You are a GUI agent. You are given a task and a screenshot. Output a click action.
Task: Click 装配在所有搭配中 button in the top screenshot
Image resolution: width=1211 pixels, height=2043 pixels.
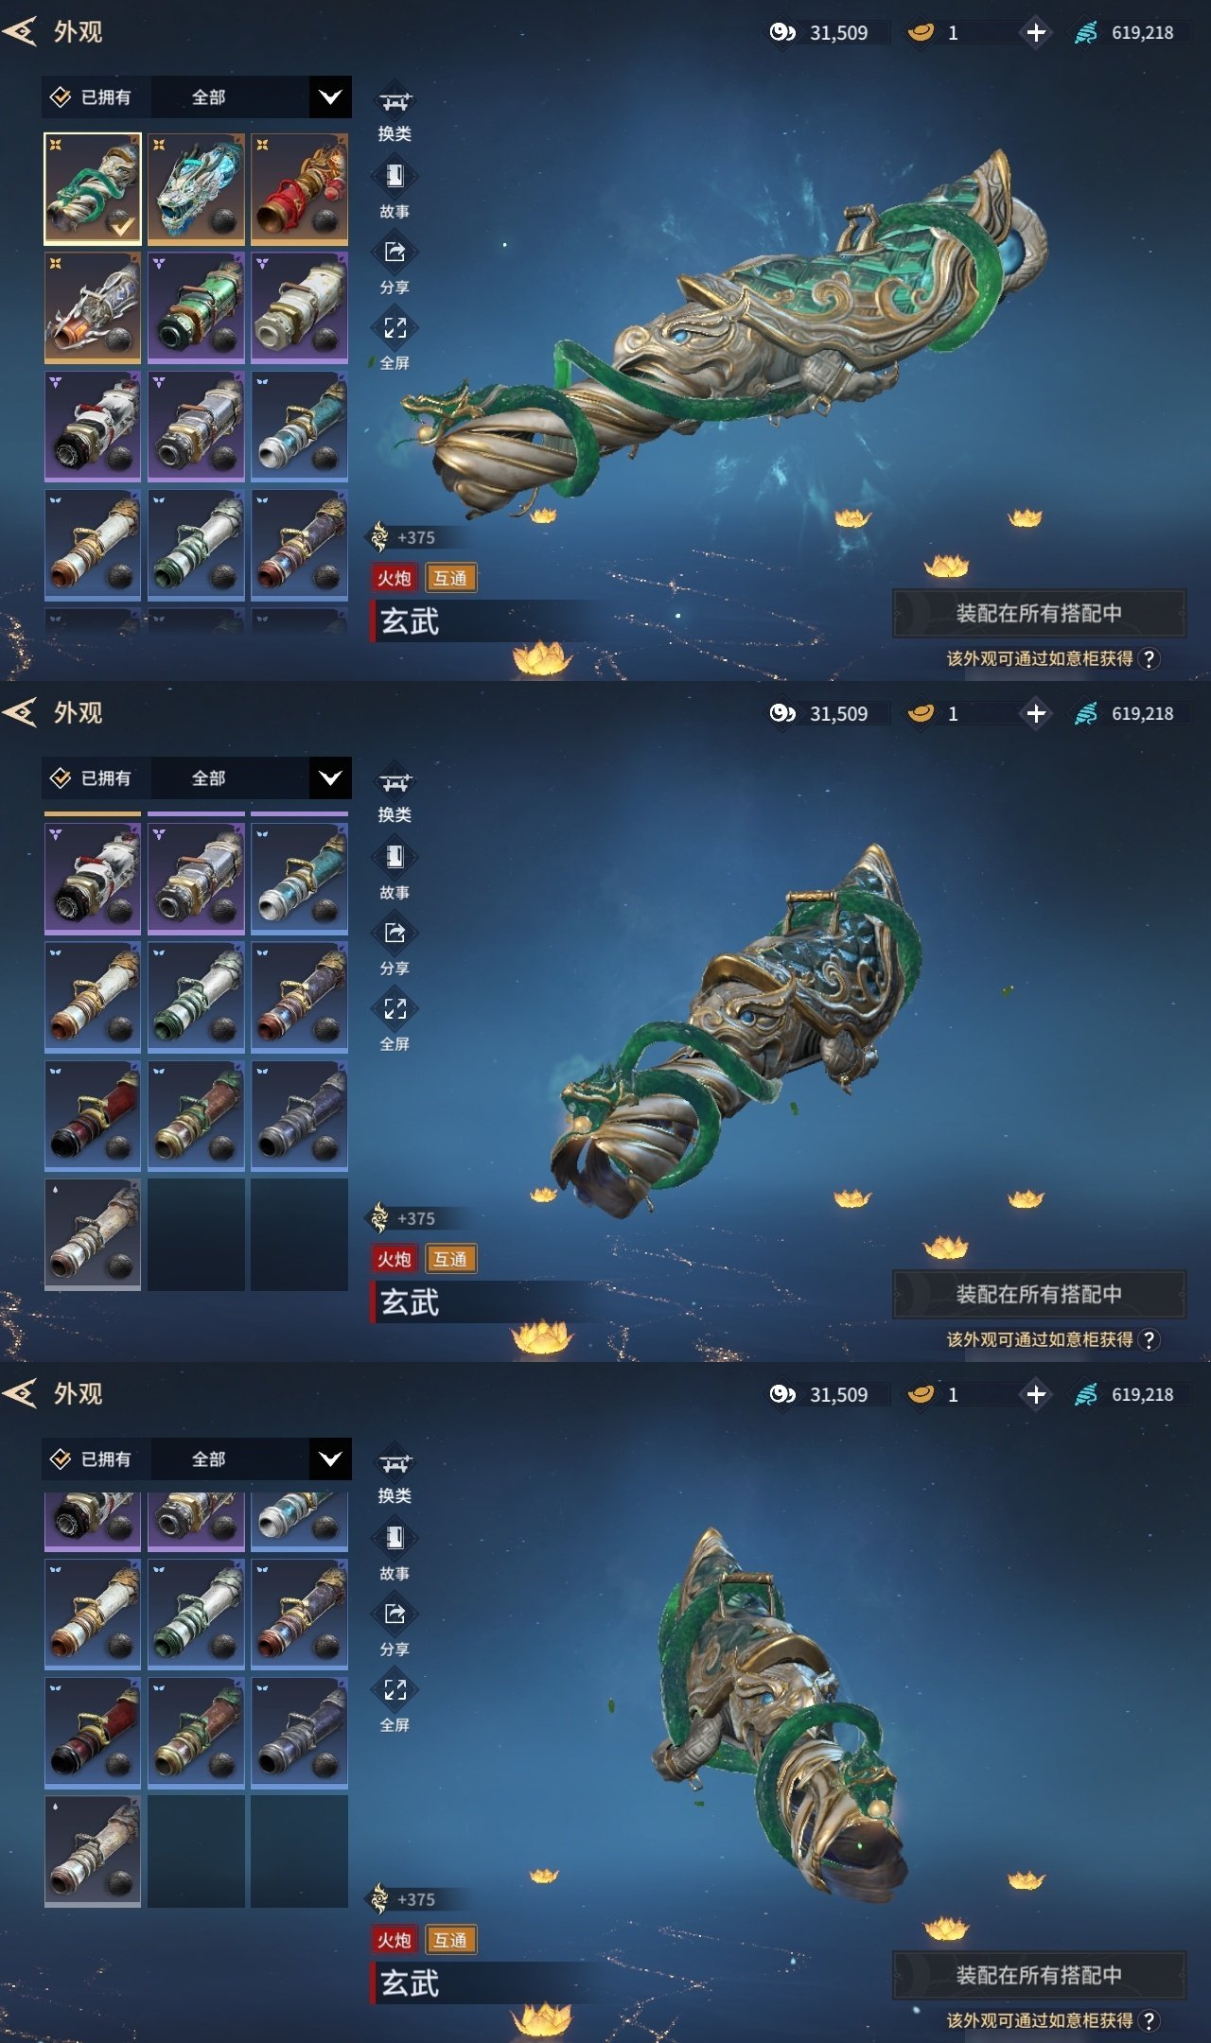point(1039,613)
